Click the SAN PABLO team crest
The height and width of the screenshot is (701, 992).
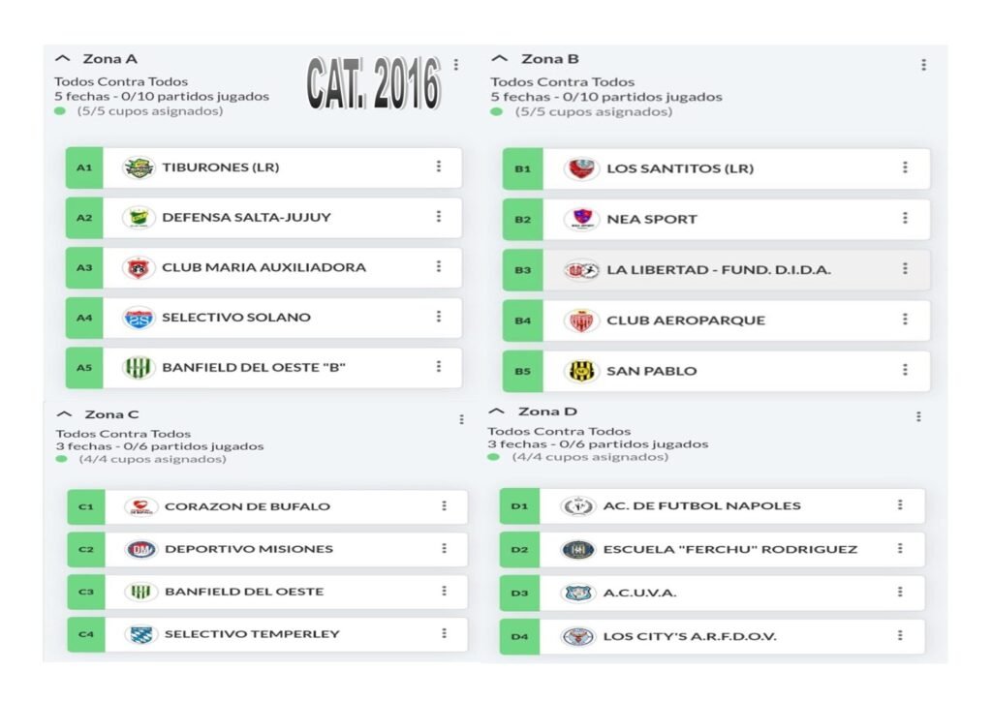(581, 371)
